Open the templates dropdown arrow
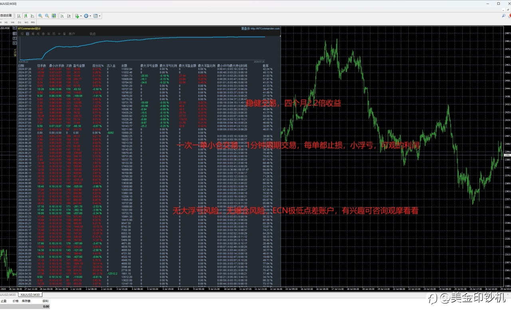 [100, 16]
